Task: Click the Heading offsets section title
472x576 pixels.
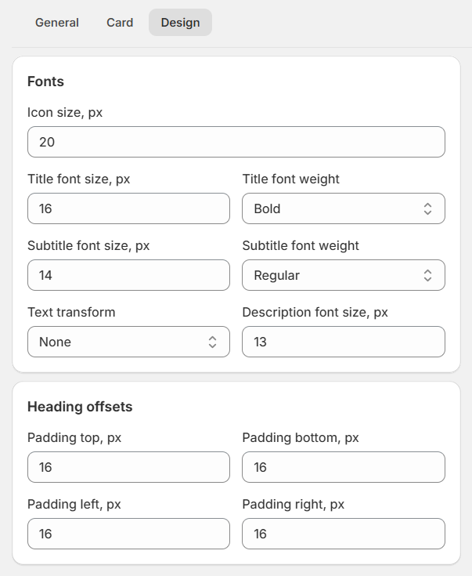Action: click(80, 407)
